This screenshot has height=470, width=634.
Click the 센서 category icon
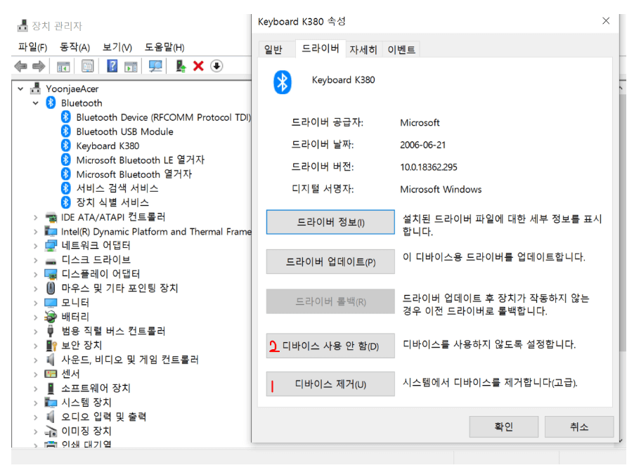click(51, 374)
